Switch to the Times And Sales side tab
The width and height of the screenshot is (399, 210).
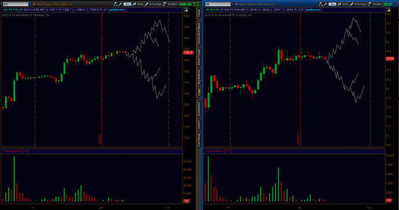coord(199,34)
